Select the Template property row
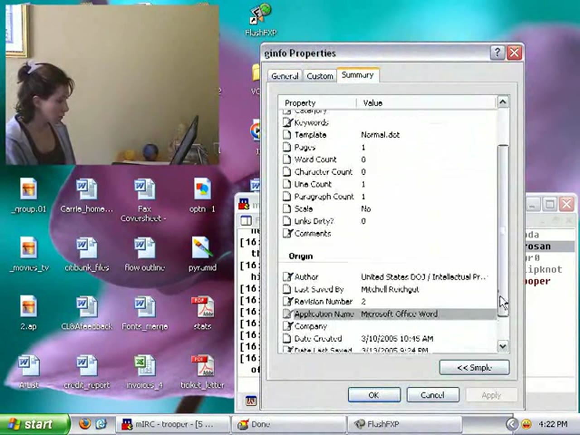The width and height of the screenshot is (580, 435). 388,135
